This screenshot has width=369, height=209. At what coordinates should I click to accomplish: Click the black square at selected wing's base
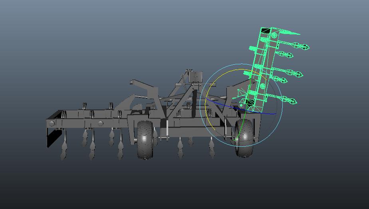click(x=249, y=103)
